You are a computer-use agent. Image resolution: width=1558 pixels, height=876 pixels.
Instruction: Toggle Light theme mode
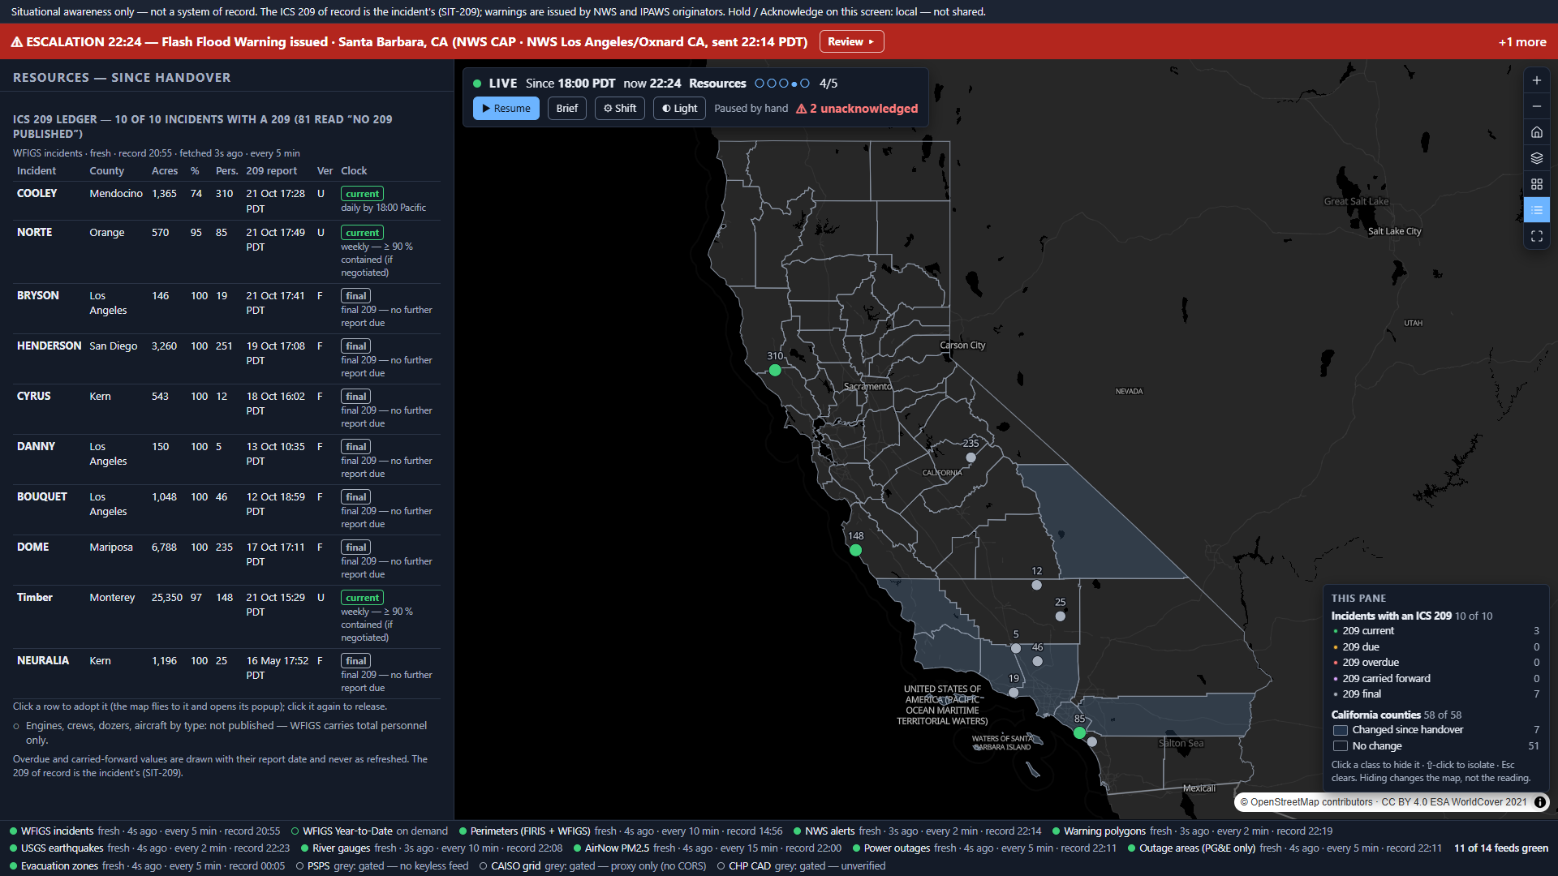click(679, 108)
